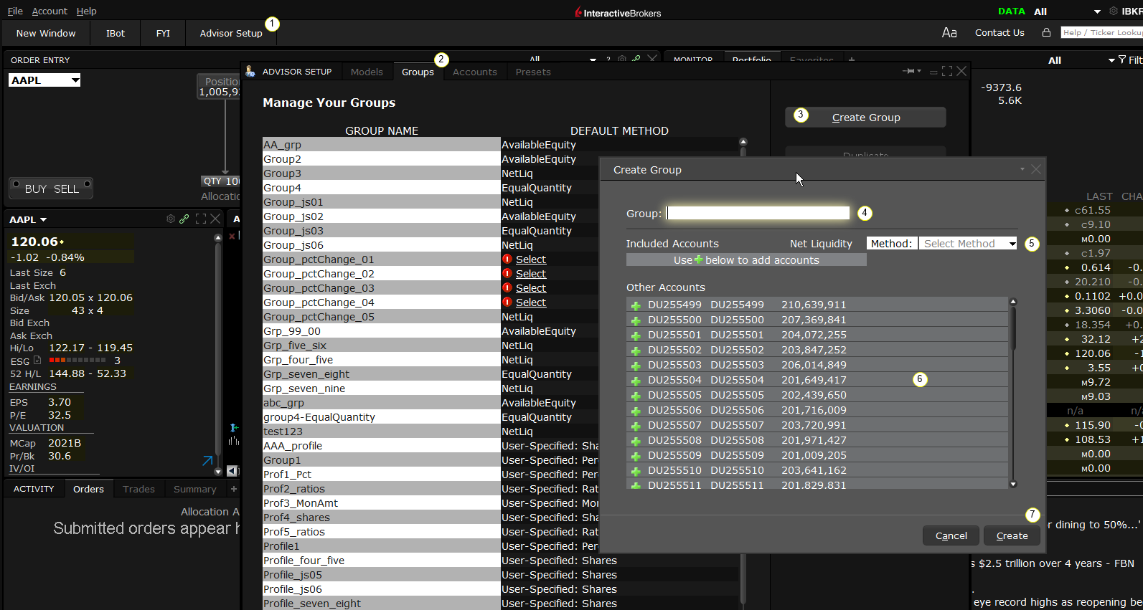The width and height of the screenshot is (1143, 610).
Task: Open the font size Aa settings icon
Action: (949, 32)
